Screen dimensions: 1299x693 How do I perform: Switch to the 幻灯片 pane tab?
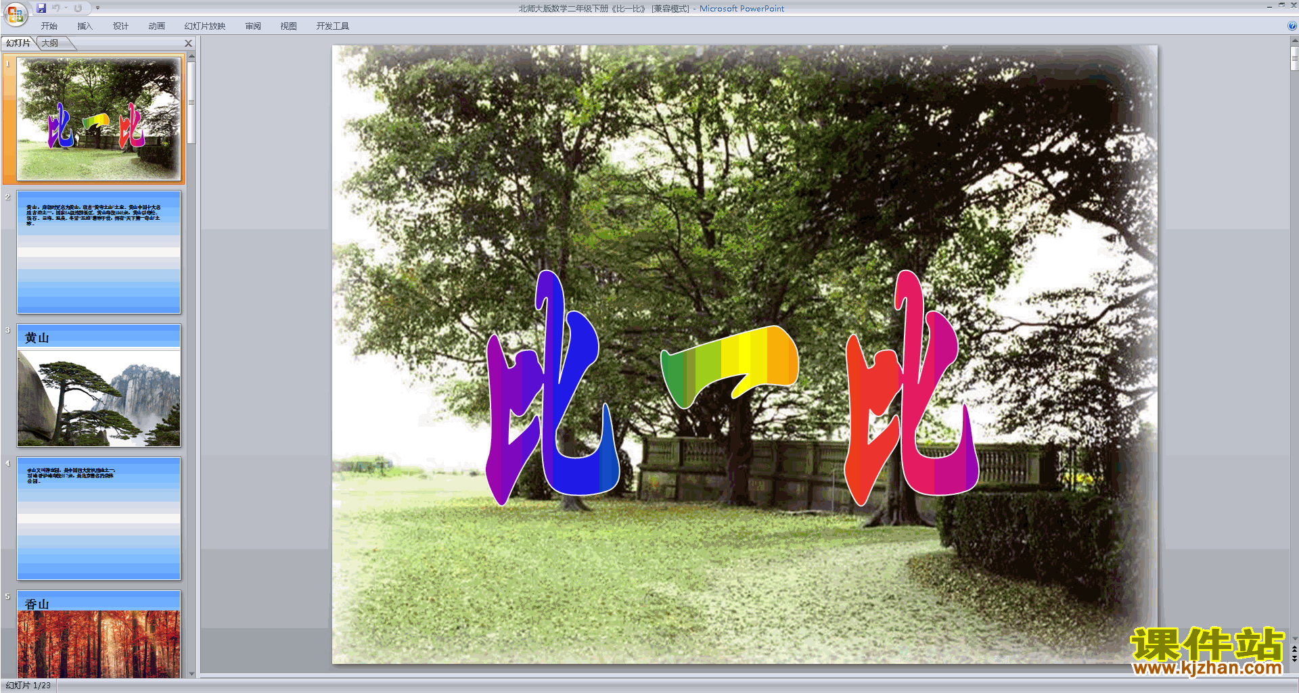point(18,43)
